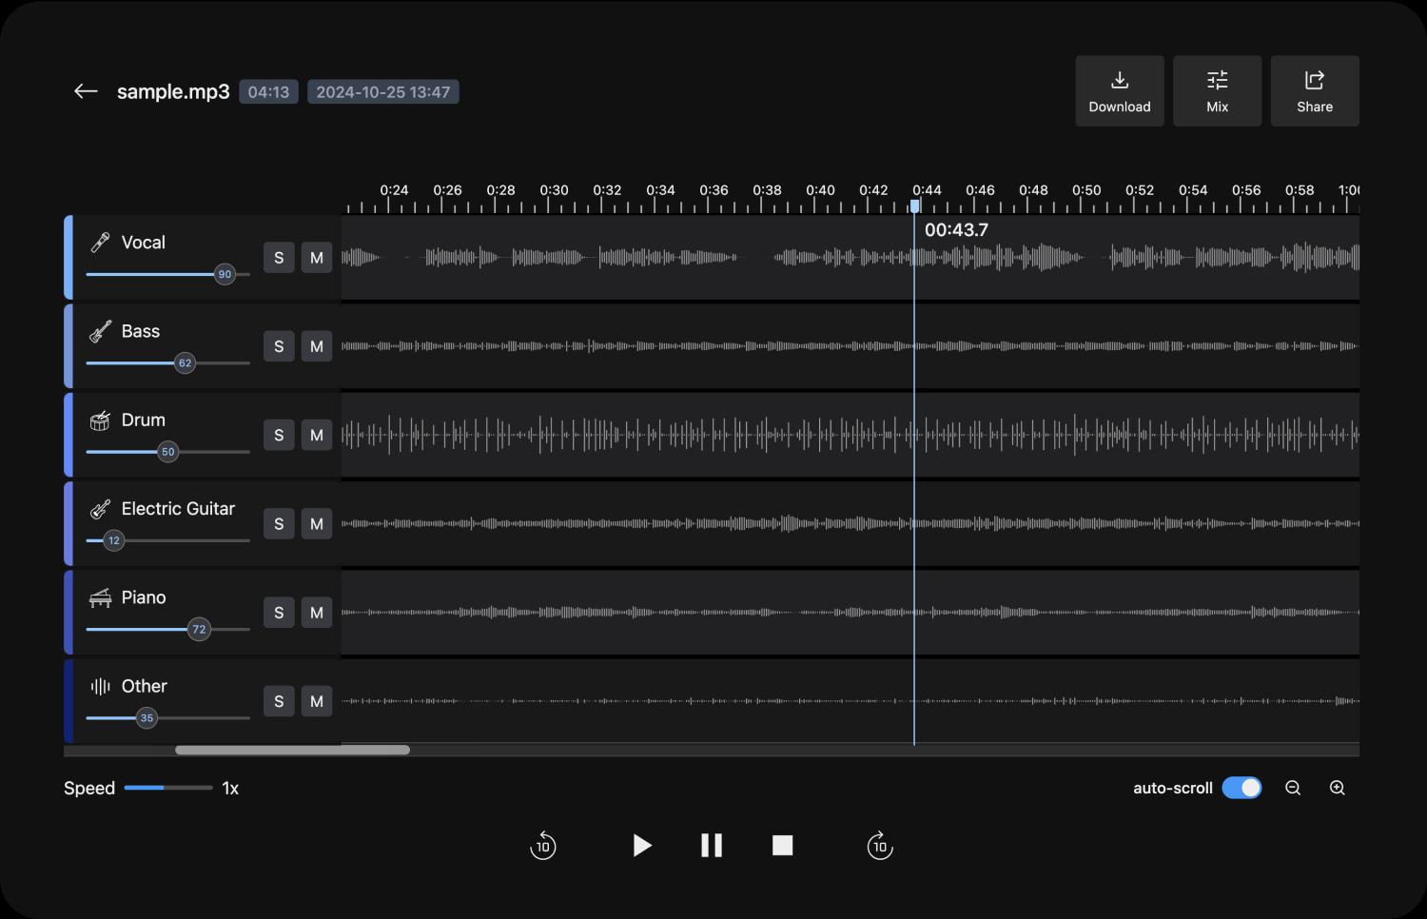The width and height of the screenshot is (1427, 919).
Task: Skip forward 10 seconds
Action: [880, 846]
